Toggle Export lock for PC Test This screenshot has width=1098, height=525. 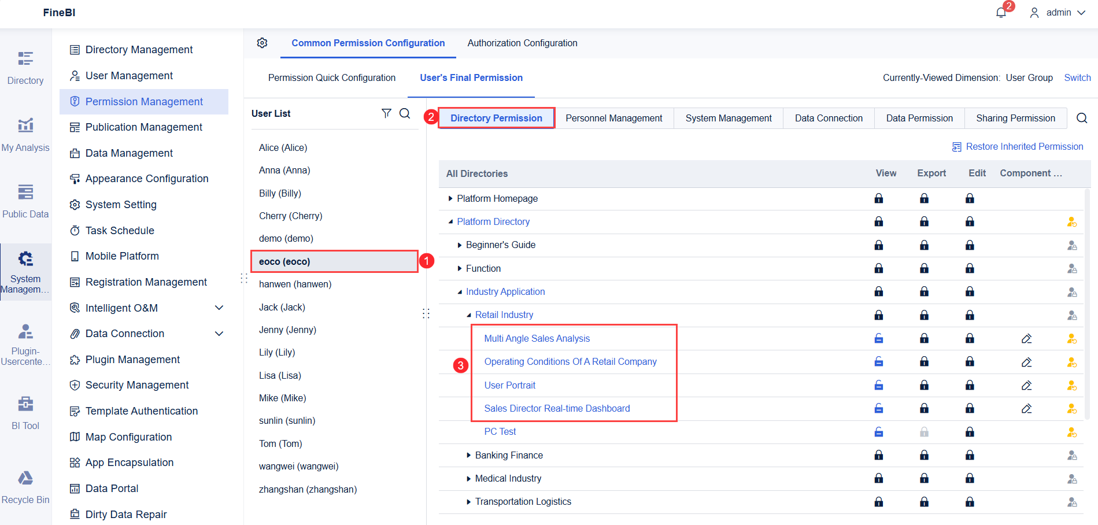924,432
